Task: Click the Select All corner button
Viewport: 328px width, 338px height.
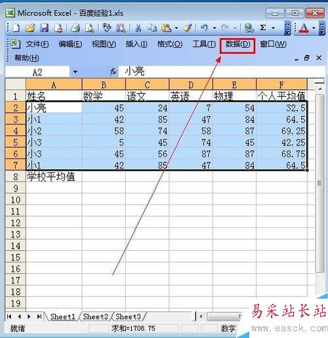Action: point(15,84)
